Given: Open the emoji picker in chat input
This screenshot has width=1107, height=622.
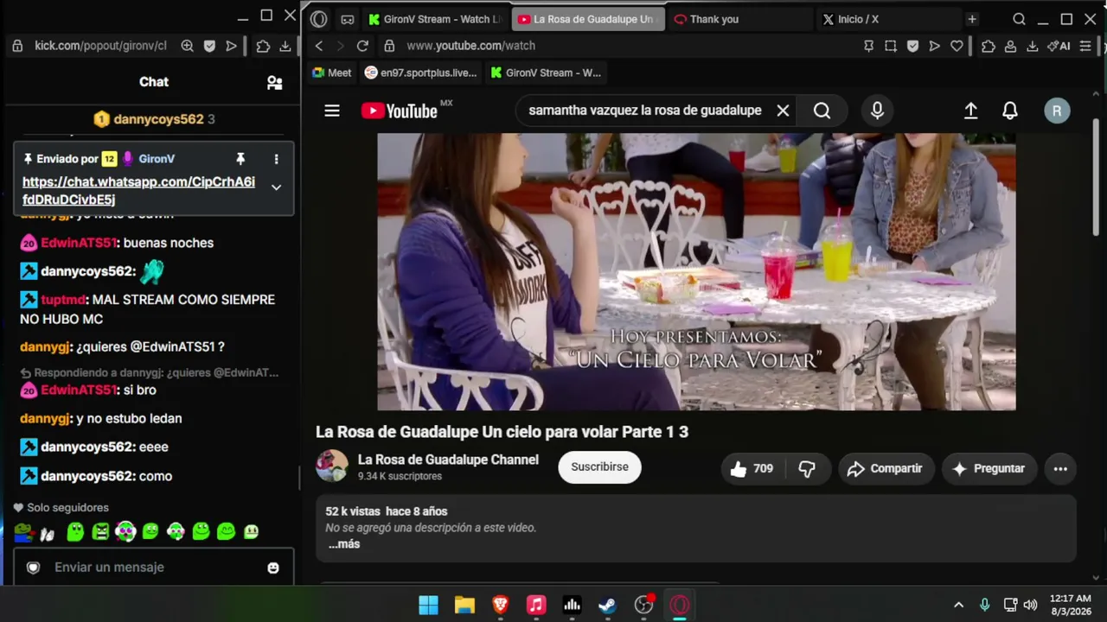Looking at the screenshot, I should pyautogui.click(x=273, y=568).
